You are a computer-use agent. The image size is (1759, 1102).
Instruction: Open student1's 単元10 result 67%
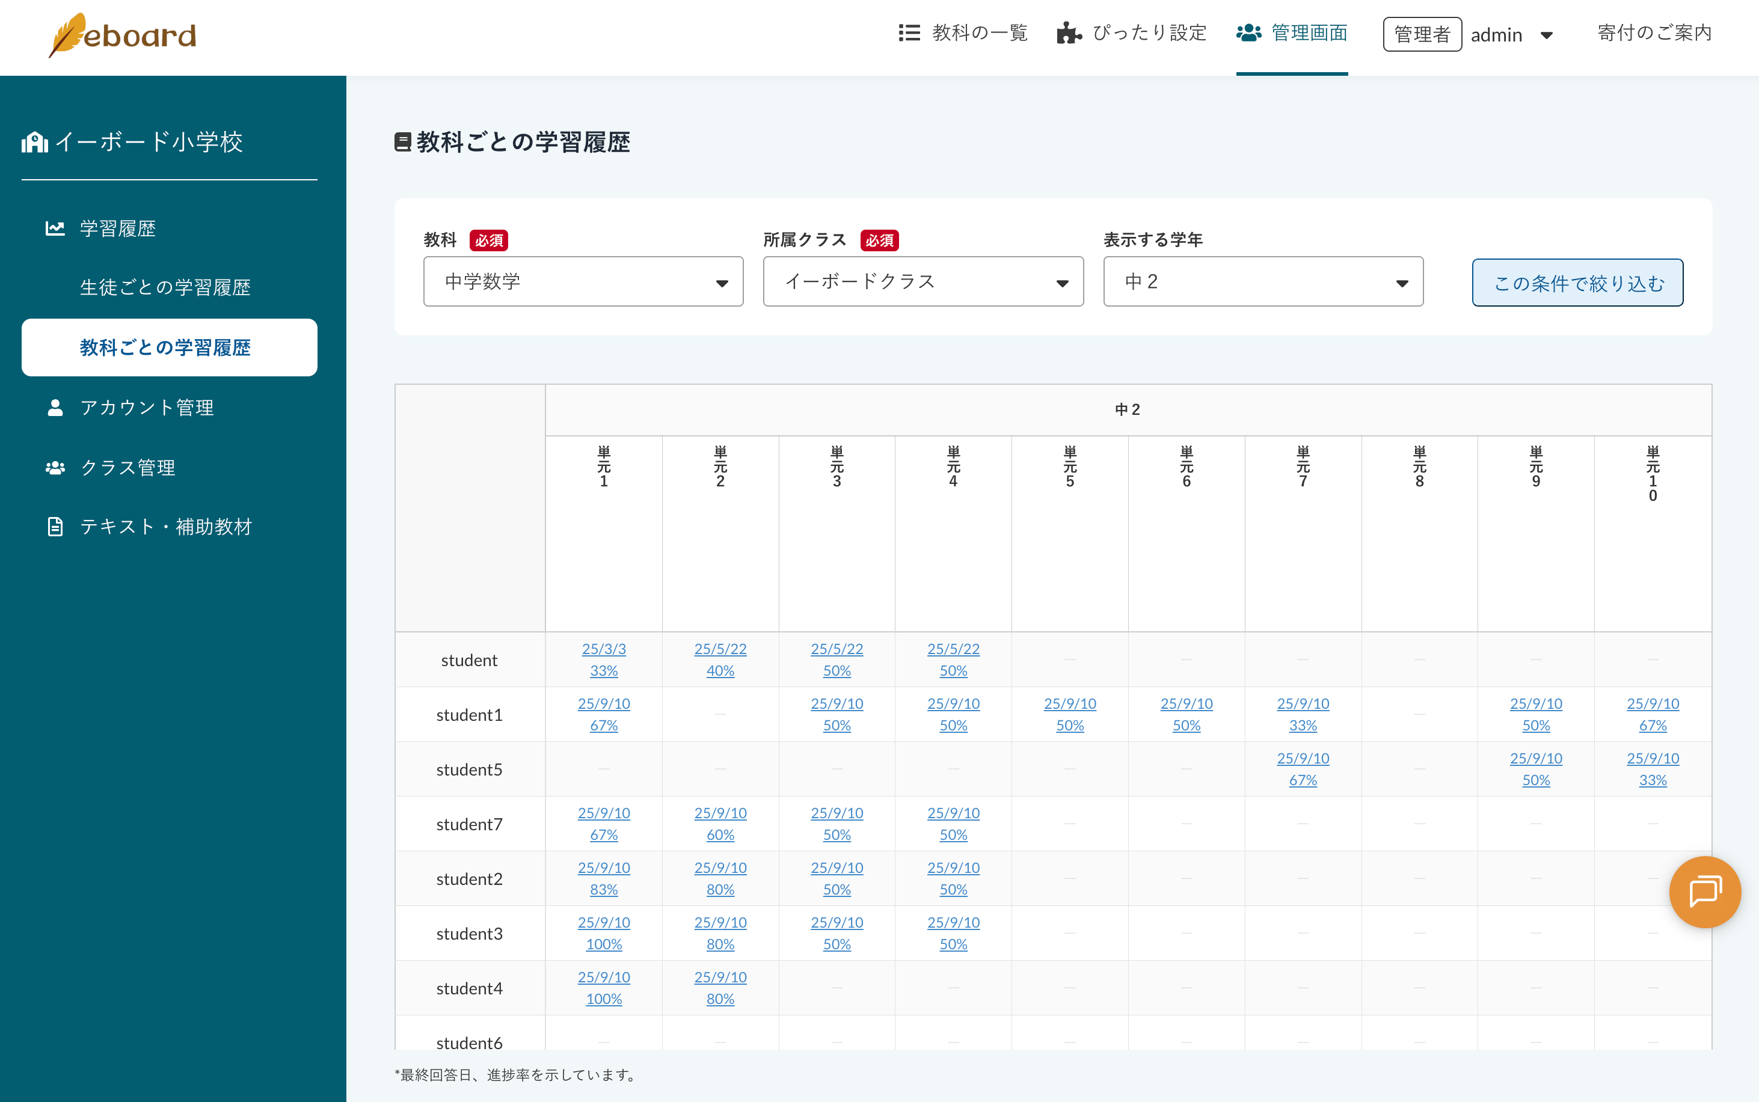(x=1653, y=714)
